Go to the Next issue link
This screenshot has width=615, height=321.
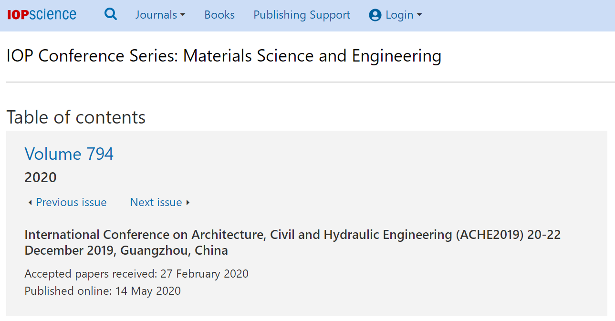[x=156, y=202]
